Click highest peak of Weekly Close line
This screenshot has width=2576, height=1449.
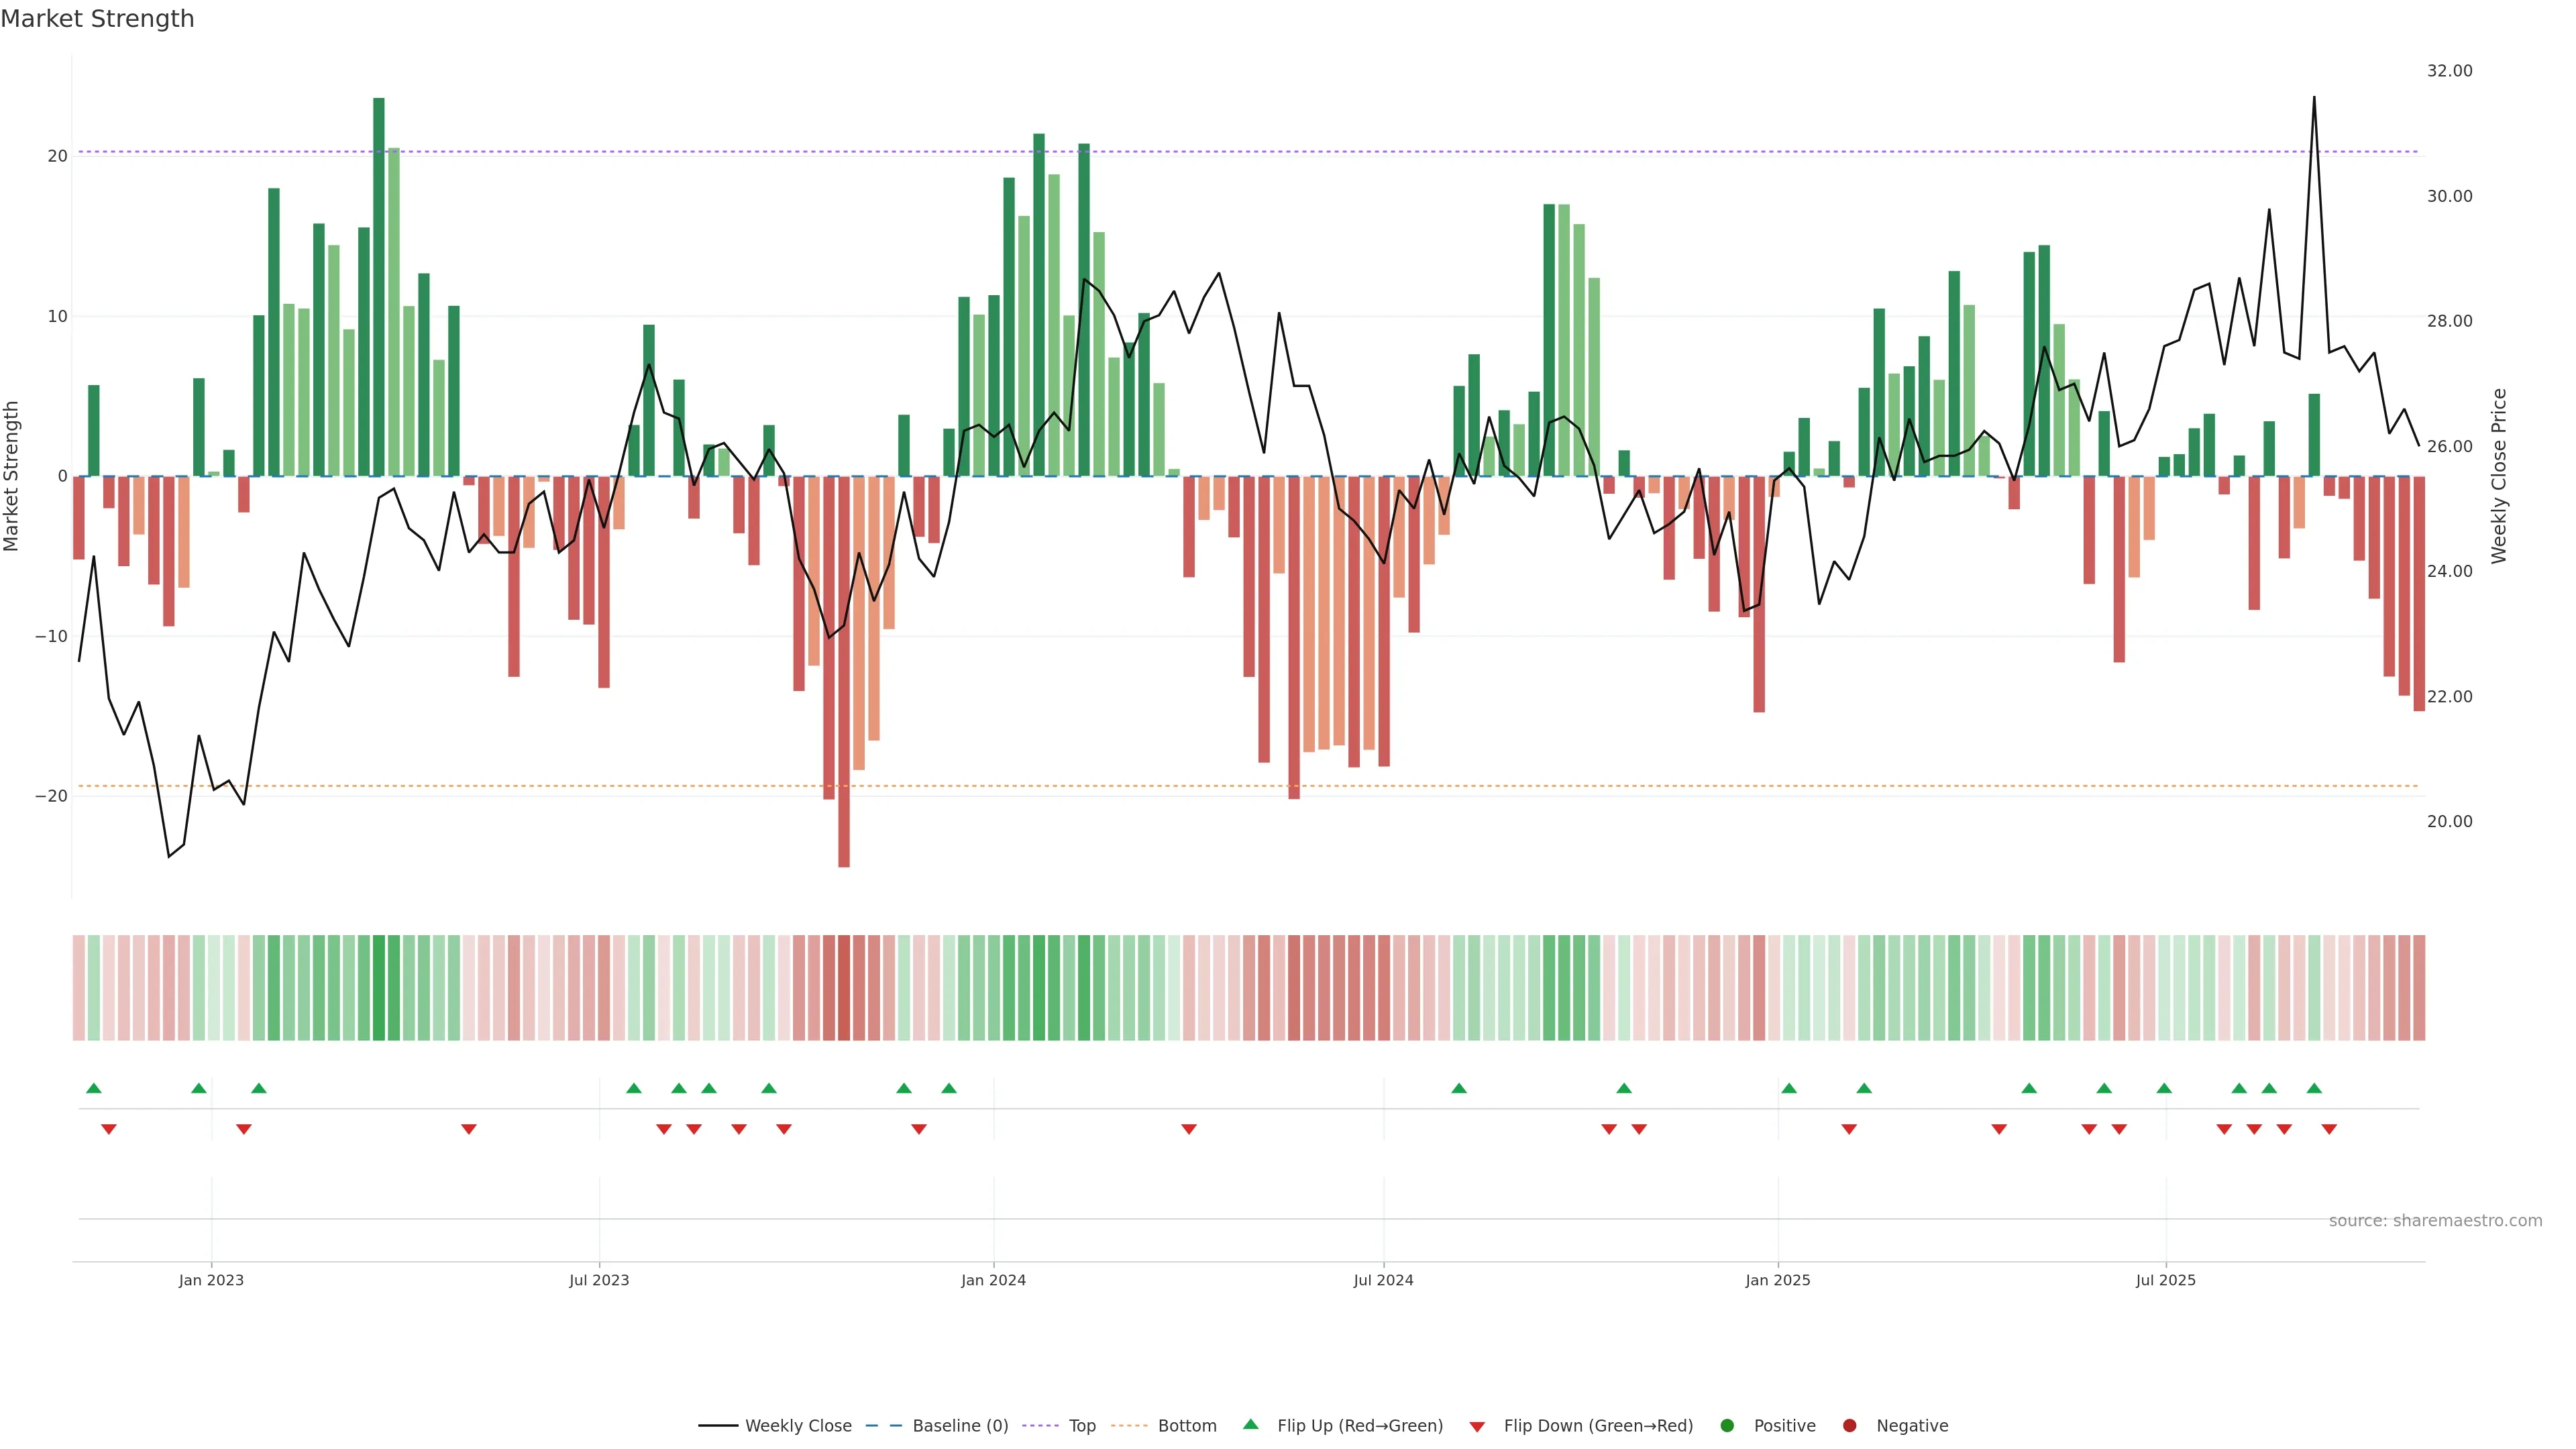pyautogui.click(x=2314, y=98)
